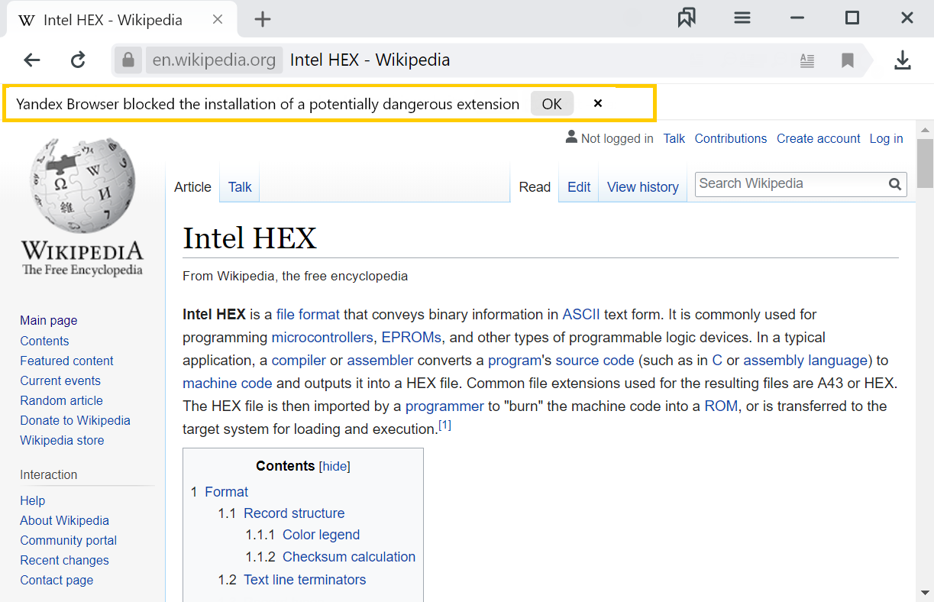Open the Contact page link
Screen dimensions: 934x602
57,581
